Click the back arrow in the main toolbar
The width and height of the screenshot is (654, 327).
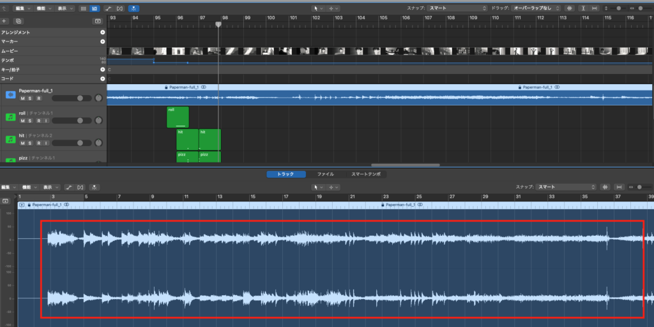(x=4, y=8)
